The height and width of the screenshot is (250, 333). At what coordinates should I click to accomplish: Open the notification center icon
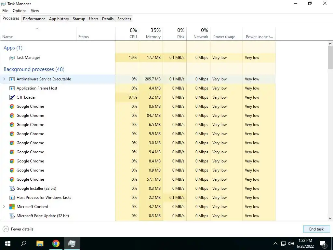point(323,243)
